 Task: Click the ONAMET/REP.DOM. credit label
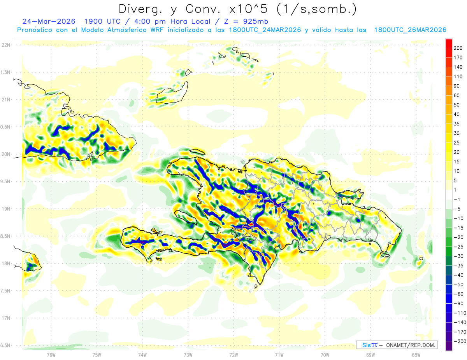pyautogui.click(x=411, y=345)
